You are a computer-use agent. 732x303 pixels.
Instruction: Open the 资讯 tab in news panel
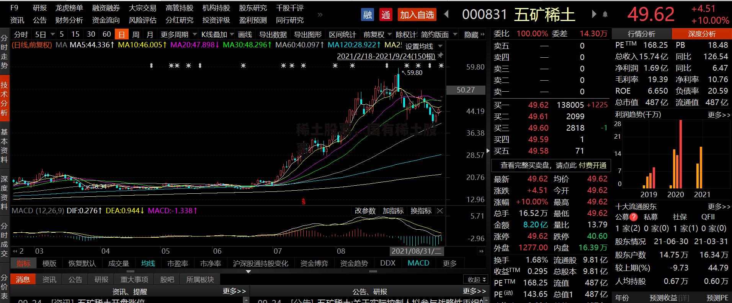click(x=49, y=280)
